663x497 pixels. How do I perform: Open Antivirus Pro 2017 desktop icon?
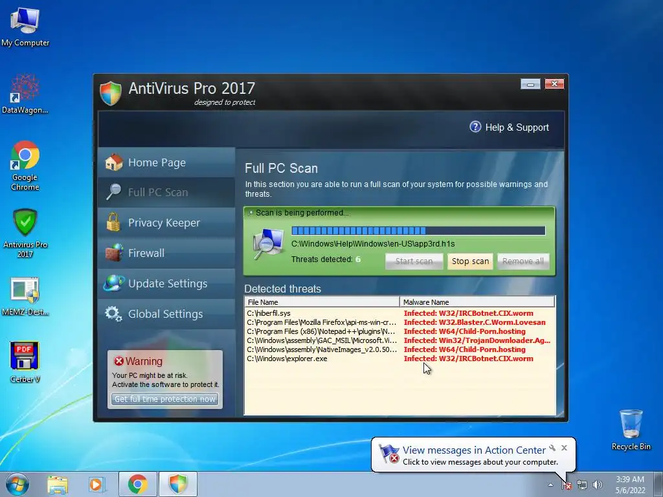click(x=25, y=233)
